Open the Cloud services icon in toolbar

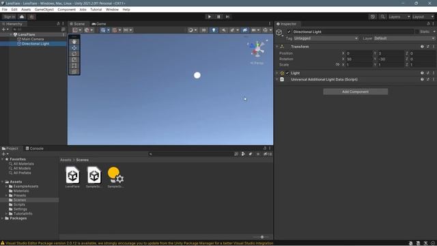(22, 16)
